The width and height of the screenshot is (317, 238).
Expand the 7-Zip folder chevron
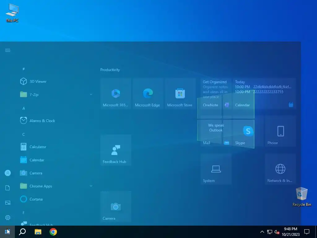point(91,95)
